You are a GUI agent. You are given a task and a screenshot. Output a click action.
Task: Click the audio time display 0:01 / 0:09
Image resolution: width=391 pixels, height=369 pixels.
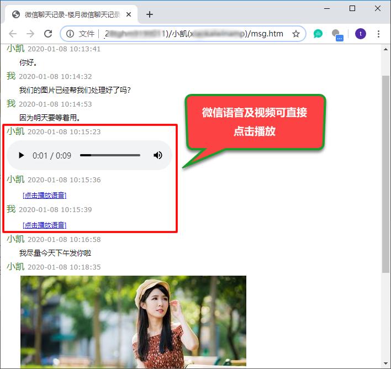(52, 155)
